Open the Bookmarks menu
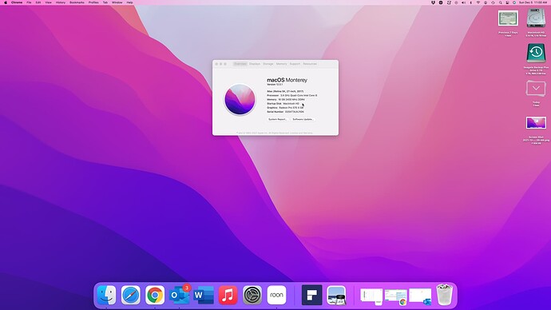Image resolution: width=551 pixels, height=310 pixels. [x=77, y=2]
